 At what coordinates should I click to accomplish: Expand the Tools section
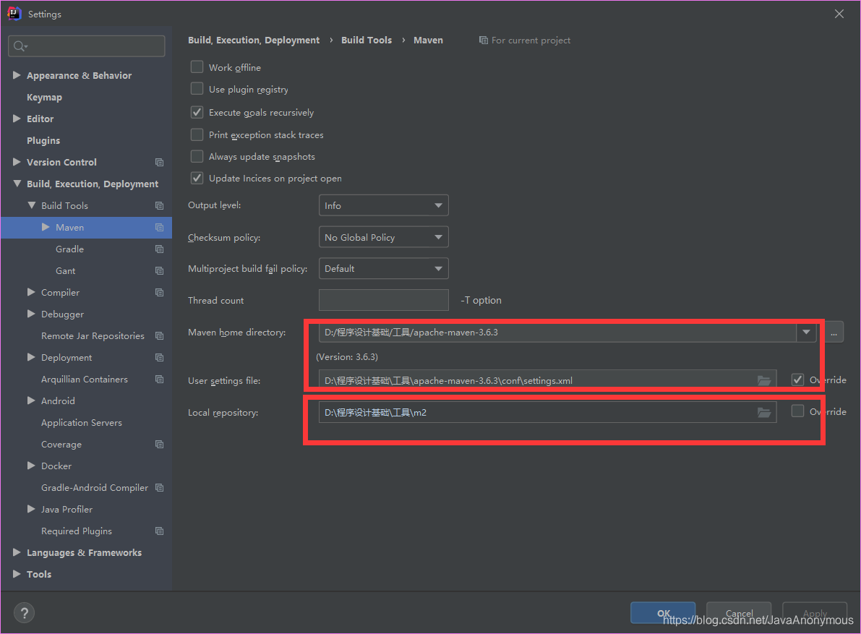(x=17, y=573)
